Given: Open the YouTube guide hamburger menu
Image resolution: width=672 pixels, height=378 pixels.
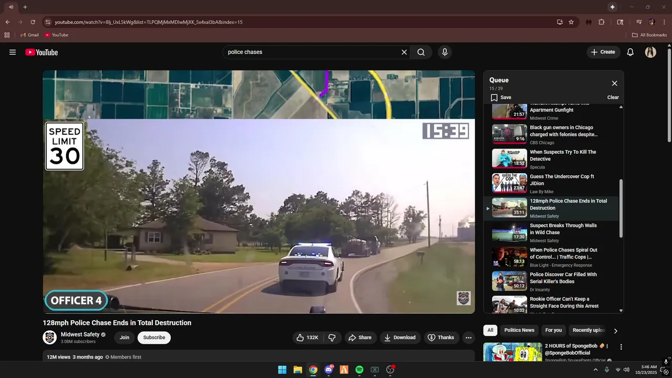Looking at the screenshot, I should coord(13,52).
